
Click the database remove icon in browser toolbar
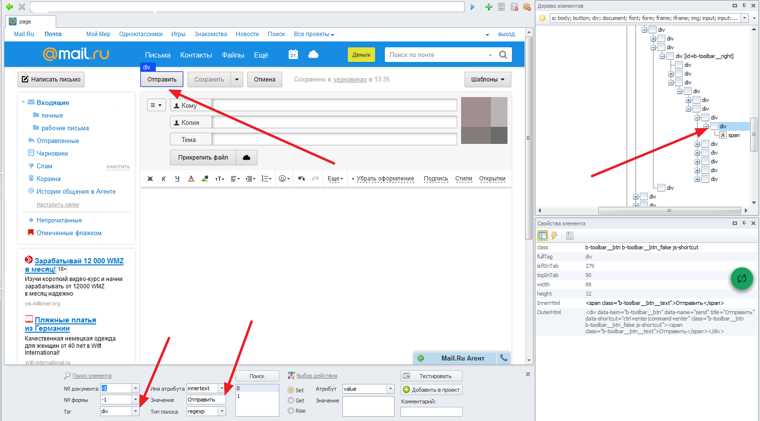pos(514,7)
